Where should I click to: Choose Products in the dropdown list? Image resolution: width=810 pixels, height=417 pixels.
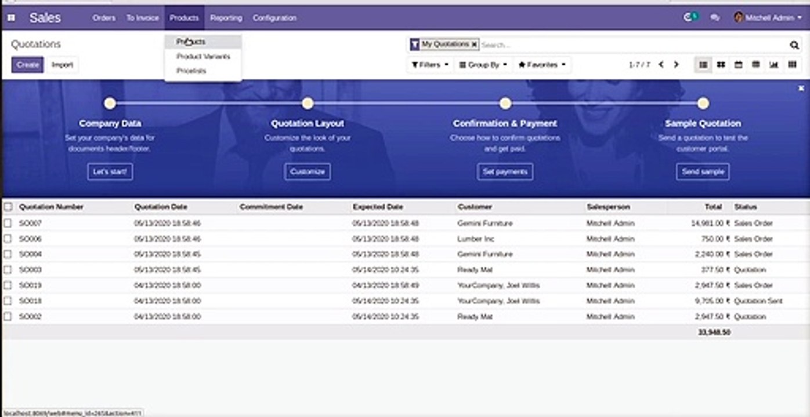pyautogui.click(x=203, y=42)
